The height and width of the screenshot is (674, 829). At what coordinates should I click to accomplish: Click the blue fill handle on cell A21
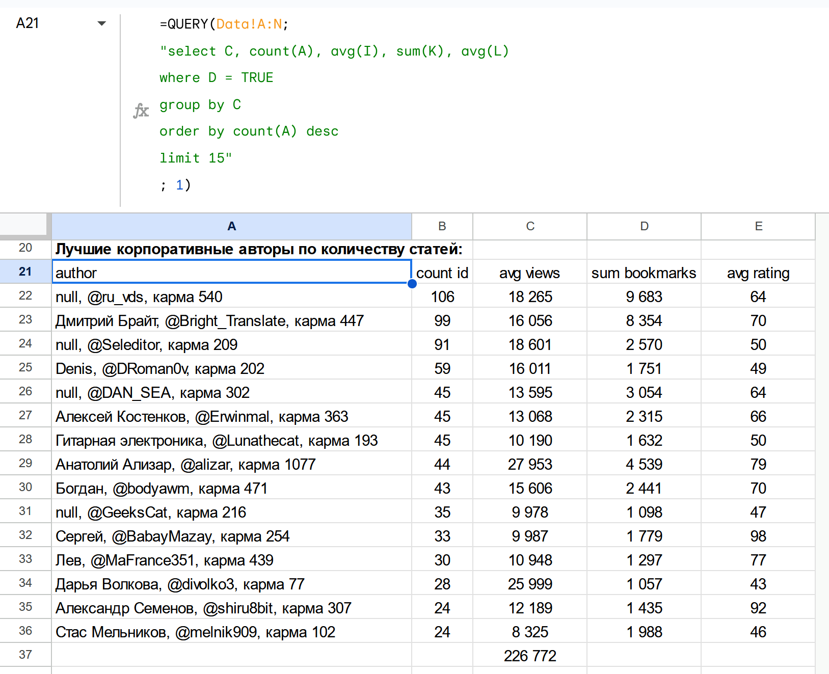coord(412,284)
